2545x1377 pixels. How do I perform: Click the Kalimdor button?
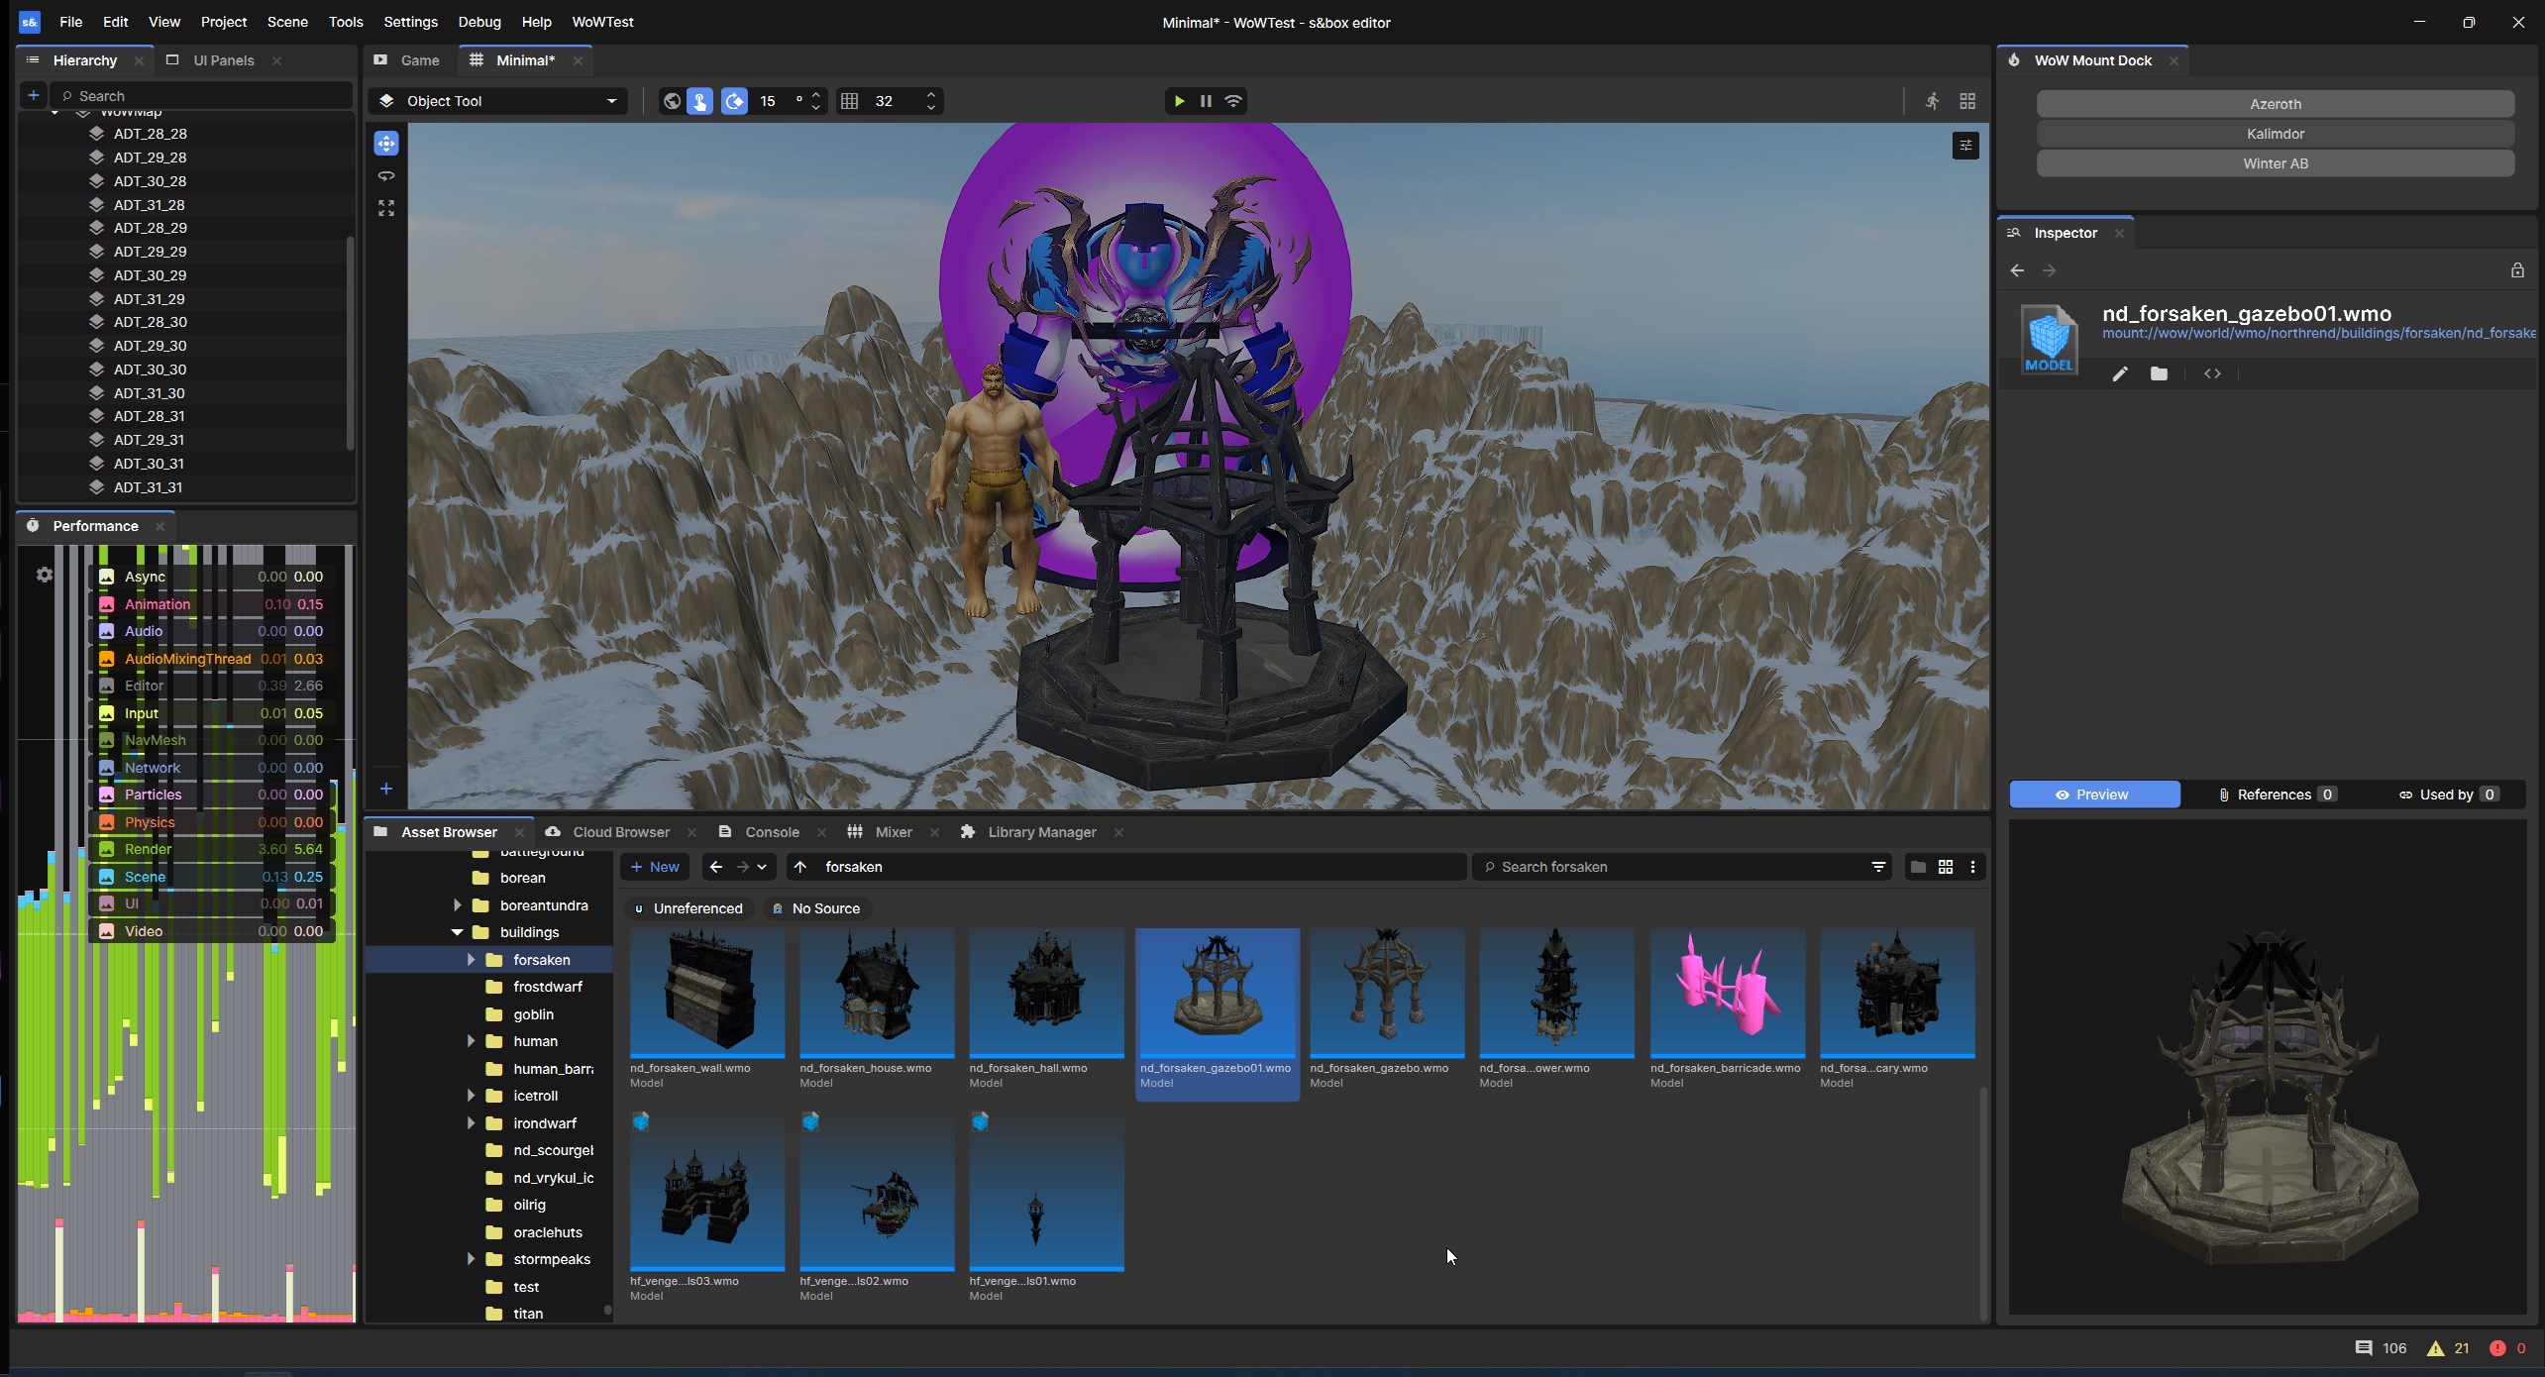click(x=2275, y=134)
